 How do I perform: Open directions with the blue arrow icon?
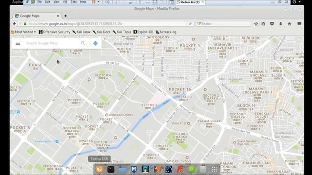pyautogui.click(x=96, y=43)
